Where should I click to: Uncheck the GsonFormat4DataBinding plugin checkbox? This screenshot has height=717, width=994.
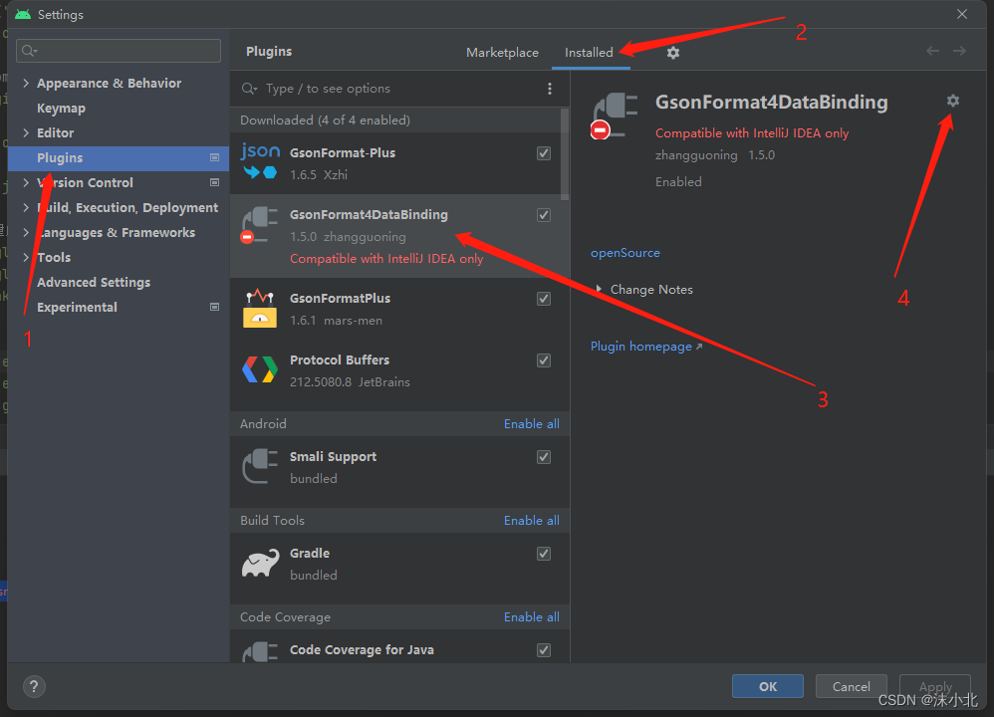coord(544,215)
